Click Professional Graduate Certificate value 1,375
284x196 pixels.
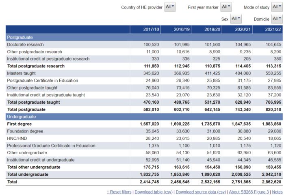coord(154,146)
